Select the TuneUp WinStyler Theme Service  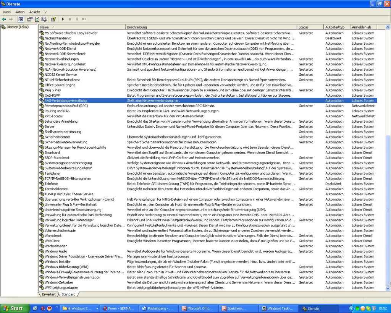(69, 194)
